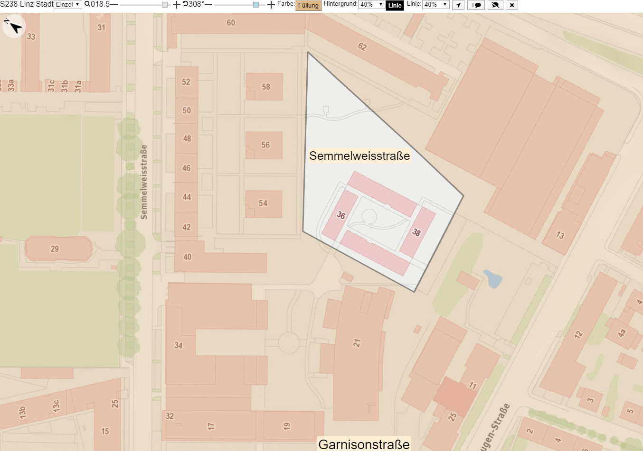Click the location arrow toolbar button
The height and width of the screenshot is (451, 643).
[x=458, y=5]
